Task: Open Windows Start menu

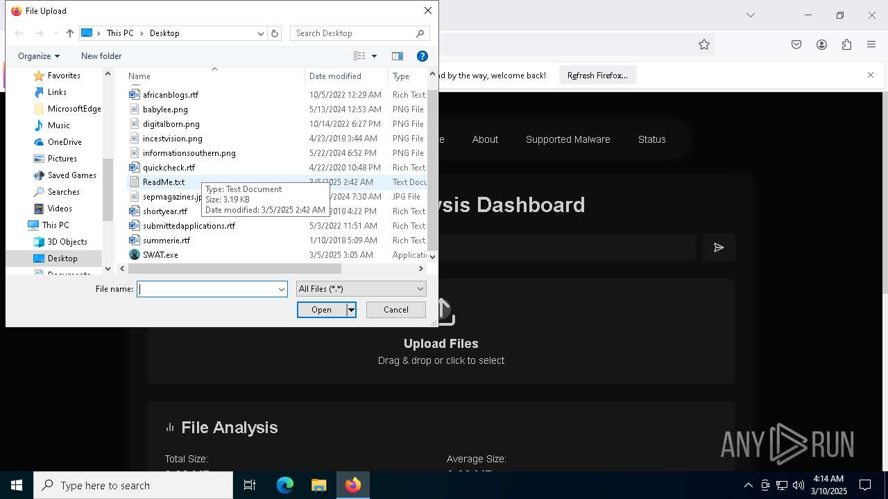Action: (x=17, y=485)
